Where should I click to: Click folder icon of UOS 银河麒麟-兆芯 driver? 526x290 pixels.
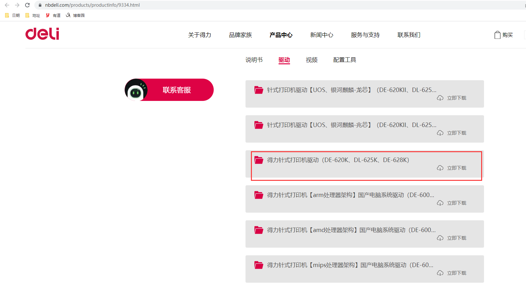[259, 125]
